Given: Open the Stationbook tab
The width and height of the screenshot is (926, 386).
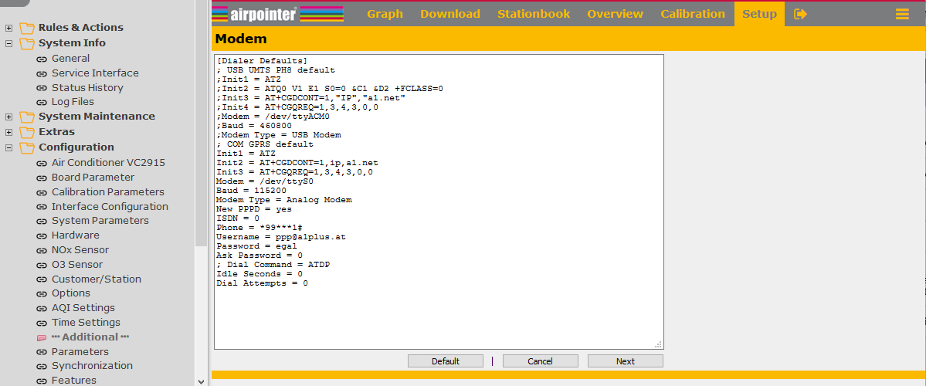Looking at the screenshot, I should pos(533,14).
